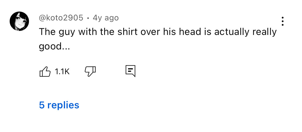Toggle the thumbs-up on this comment

[45, 71]
